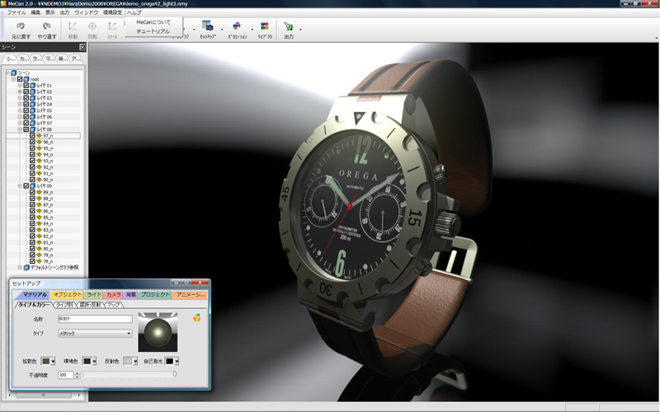660x412 pixels.
Task: Open the ファイル menu
Action: point(16,13)
